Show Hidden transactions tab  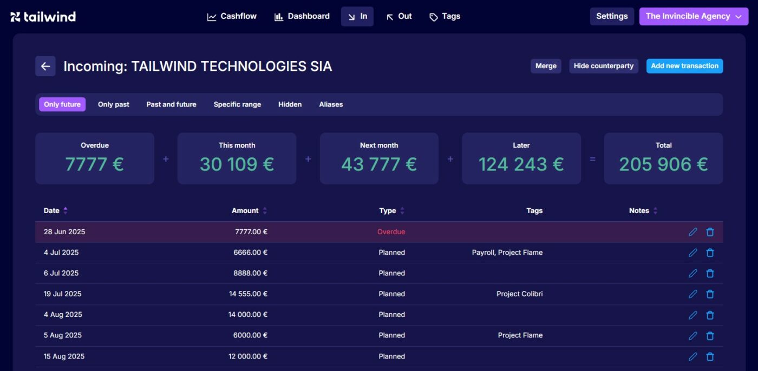(x=290, y=104)
